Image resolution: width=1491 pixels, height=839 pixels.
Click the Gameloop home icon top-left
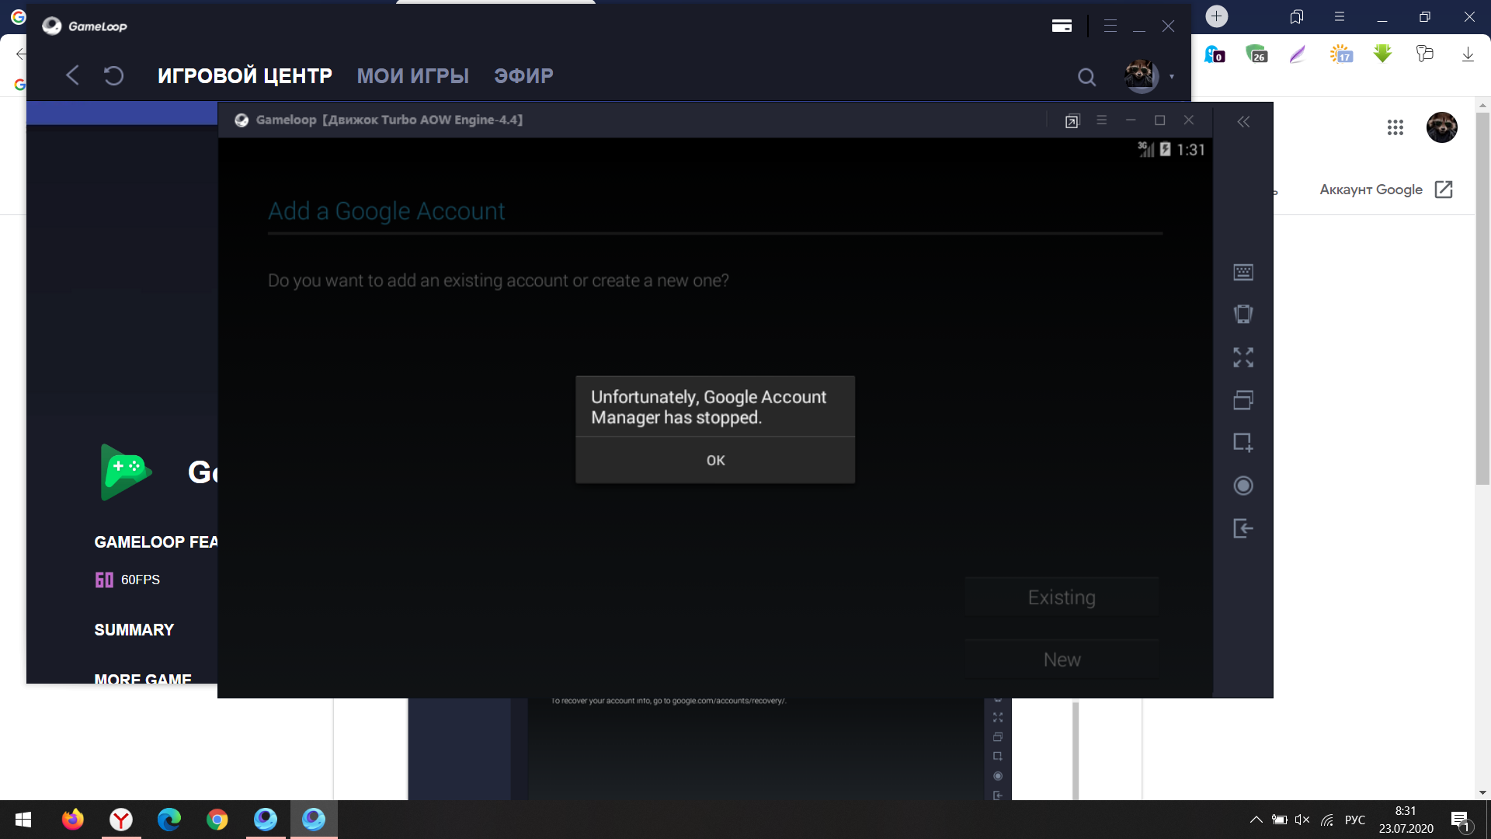[x=54, y=26]
